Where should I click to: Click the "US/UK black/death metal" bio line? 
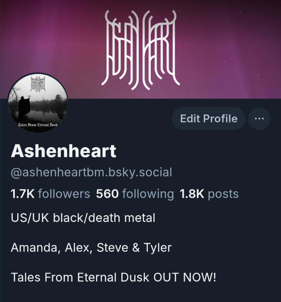pos(83,218)
